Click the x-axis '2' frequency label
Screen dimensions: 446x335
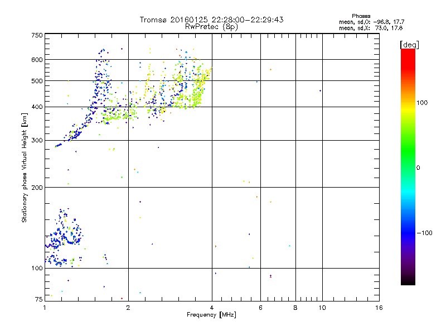(128, 308)
